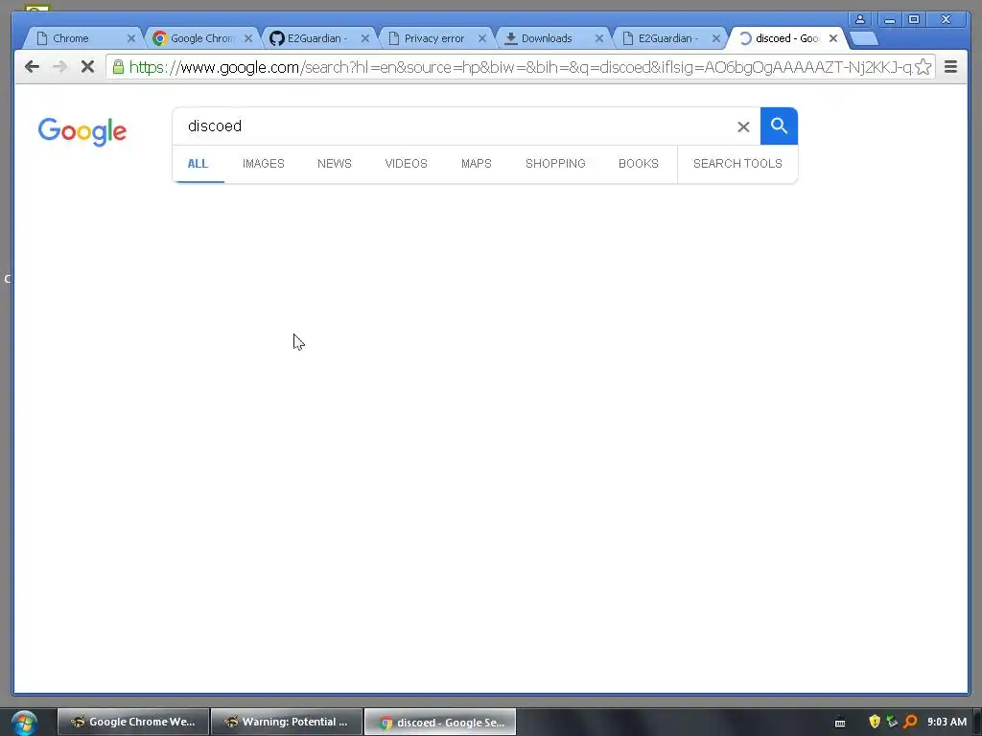Viewport: 982px width, 736px height.
Task: Select the MAPS search category
Action: (x=477, y=163)
